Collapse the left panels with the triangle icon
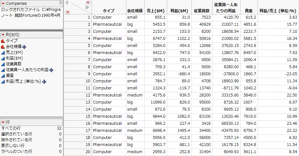 coord(67,3)
